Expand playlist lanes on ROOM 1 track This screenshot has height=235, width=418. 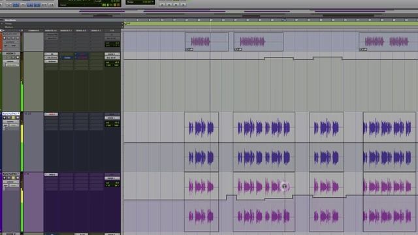pos(4,65)
